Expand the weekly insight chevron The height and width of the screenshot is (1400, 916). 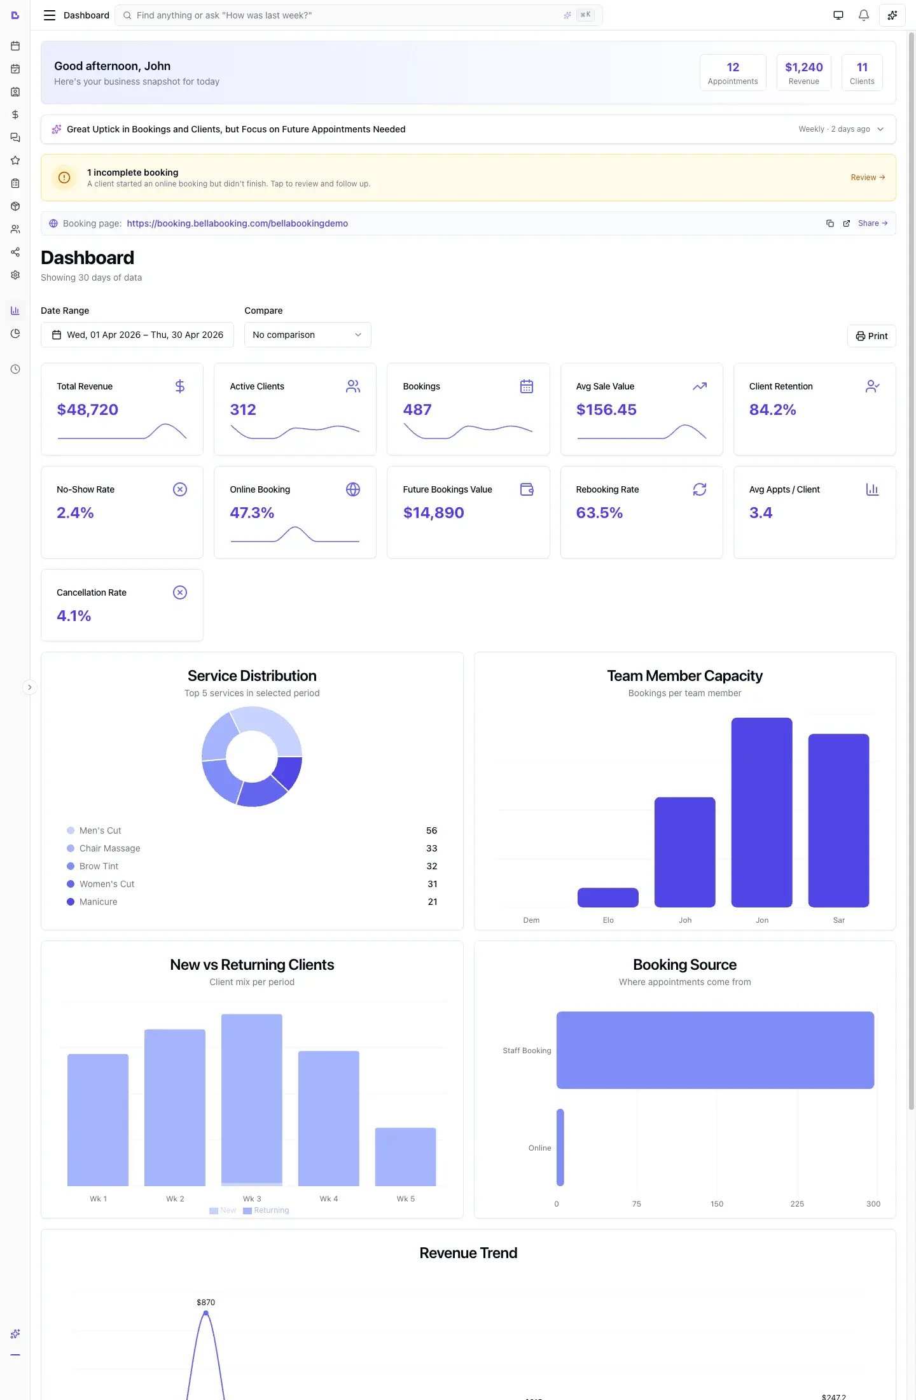click(x=880, y=129)
